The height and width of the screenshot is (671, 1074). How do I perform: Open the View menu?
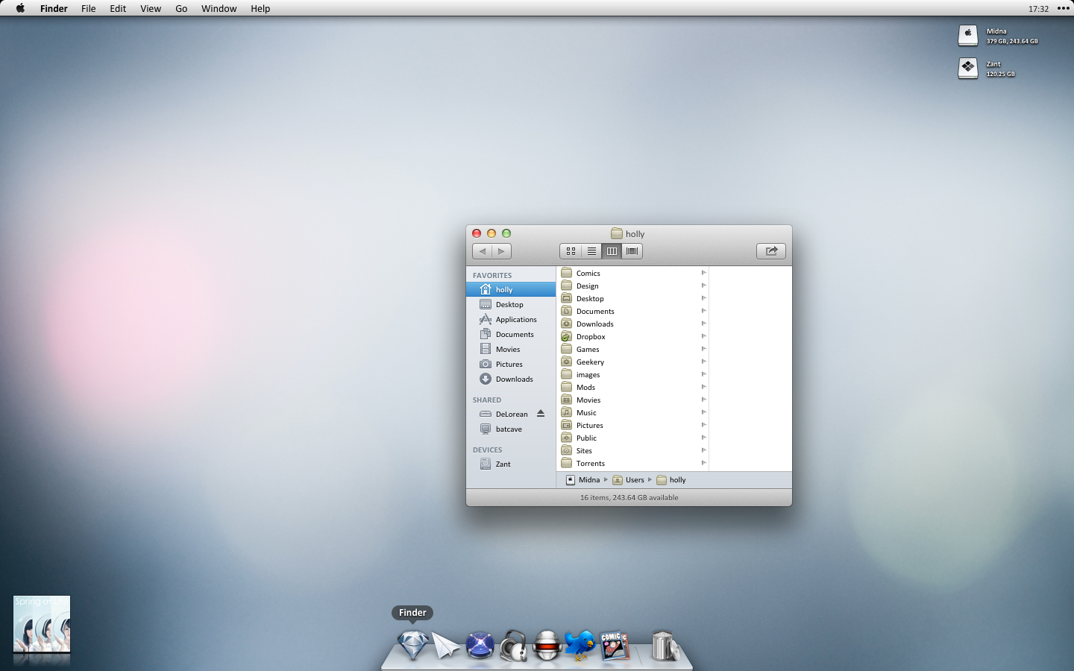coord(151,8)
